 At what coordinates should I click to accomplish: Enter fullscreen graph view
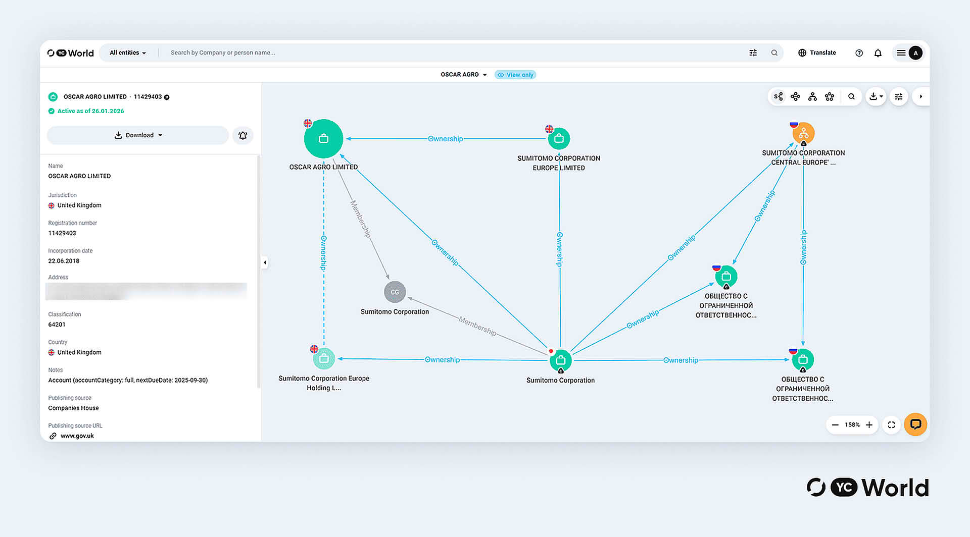pyautogui.click(x=892, y=425)
